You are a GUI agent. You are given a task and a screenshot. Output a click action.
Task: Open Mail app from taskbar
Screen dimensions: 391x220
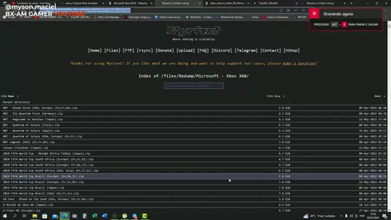[x=55, y=216]
